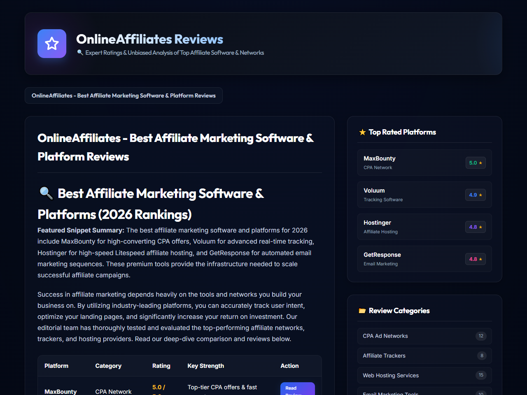Click the 12 count badge for CPA Ad Networks
Viewport: 527px width, 395px height.
(481, 336)
